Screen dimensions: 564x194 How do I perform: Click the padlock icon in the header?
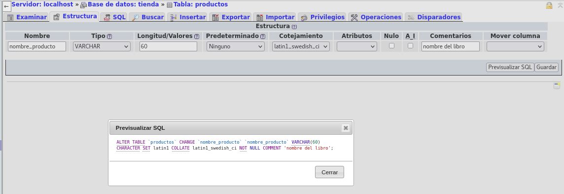(x=549, y=5)
